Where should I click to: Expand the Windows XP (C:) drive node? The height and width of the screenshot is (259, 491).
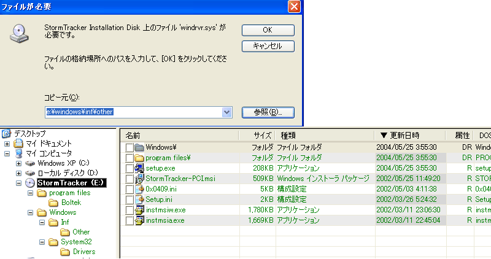(x=18, y=163)
